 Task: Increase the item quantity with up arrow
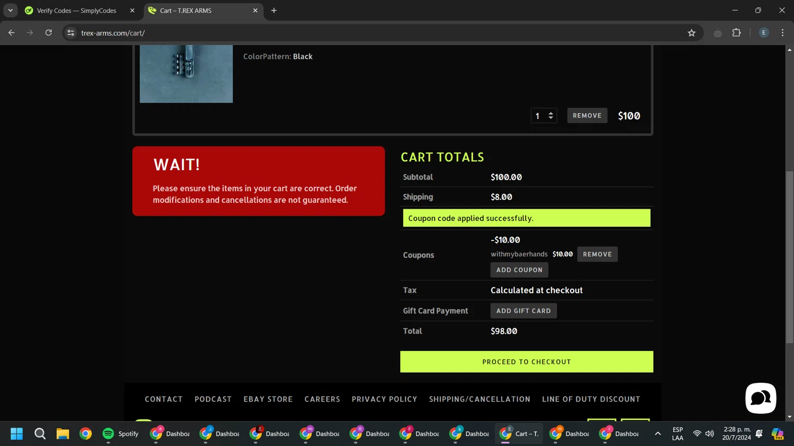tap(551, 113)
